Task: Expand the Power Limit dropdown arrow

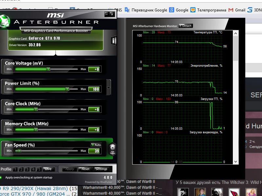Action: pos(108,88)
